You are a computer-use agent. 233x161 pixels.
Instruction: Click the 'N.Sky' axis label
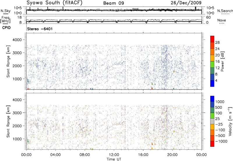click(6, 11)
